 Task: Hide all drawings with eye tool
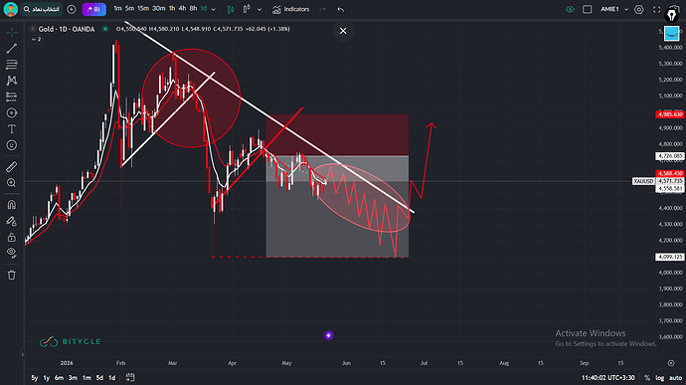(x=12, y=253)
